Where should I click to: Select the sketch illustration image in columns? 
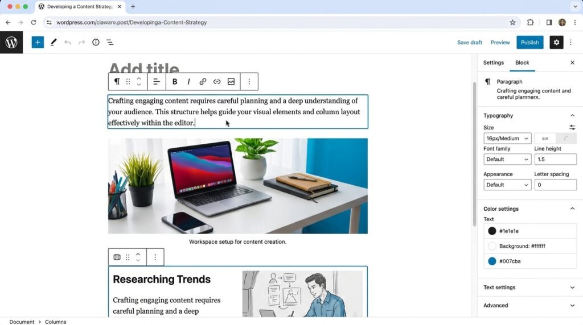click(302, 293)
